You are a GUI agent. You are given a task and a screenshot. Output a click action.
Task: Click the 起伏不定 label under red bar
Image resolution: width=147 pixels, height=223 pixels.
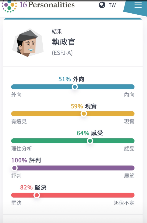[x=124, y=203]
